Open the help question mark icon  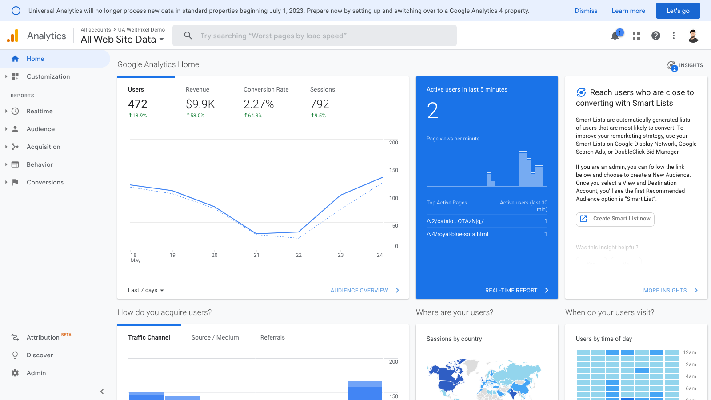[656, 36]
